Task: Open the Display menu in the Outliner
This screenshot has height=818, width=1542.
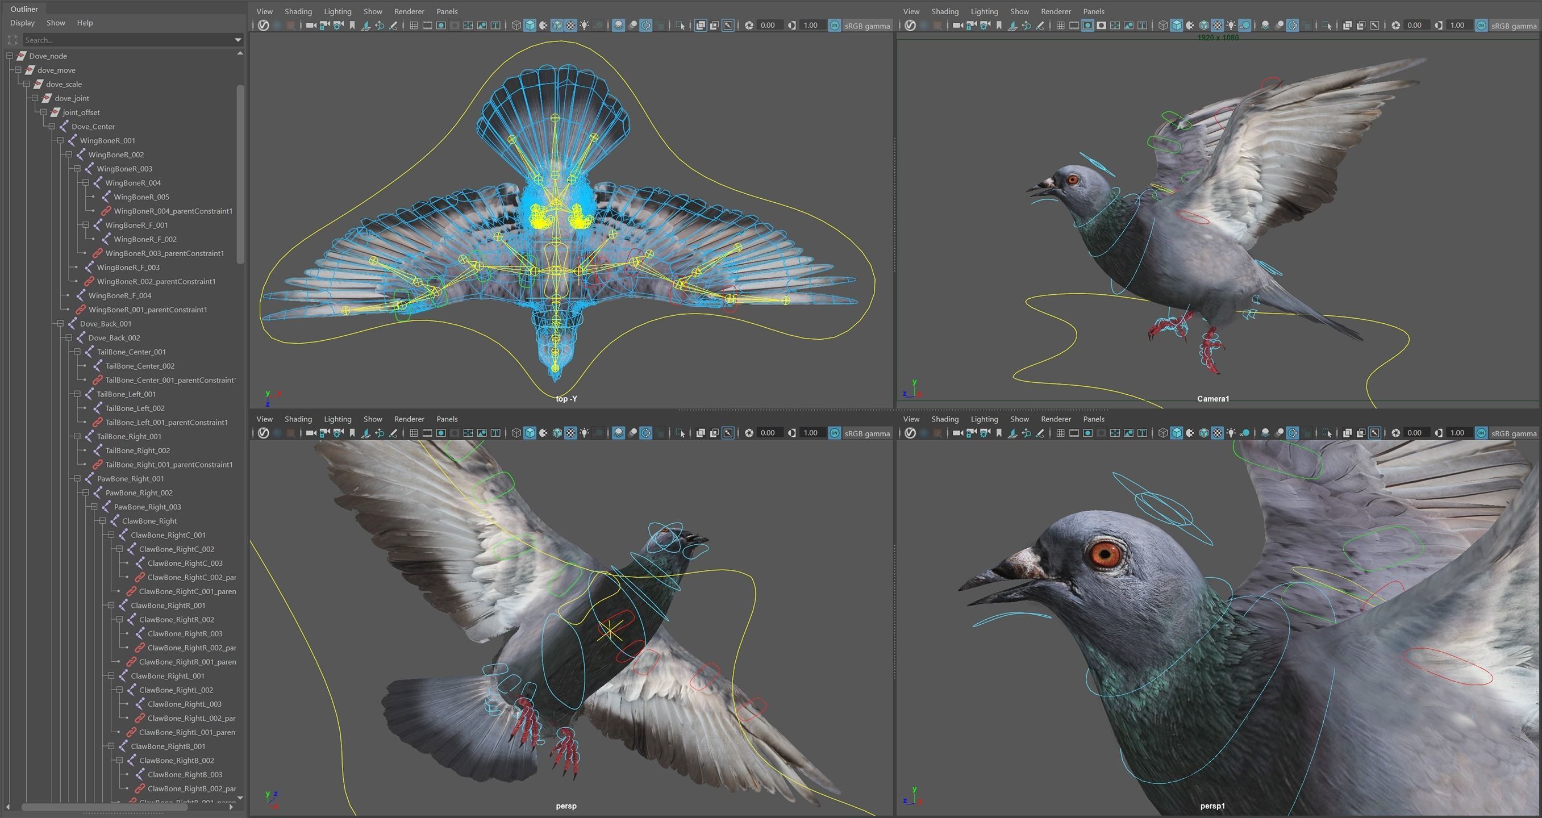Action: tap(22, 23)
